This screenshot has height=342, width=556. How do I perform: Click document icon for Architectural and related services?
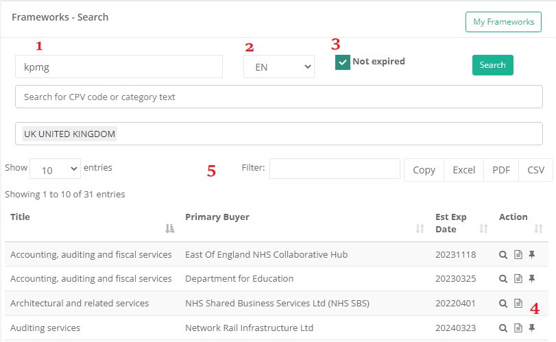[518, 304]
